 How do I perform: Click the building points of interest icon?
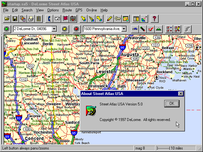73,19
